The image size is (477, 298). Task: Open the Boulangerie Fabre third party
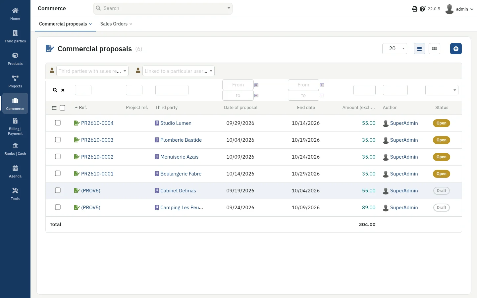[181, 174]
